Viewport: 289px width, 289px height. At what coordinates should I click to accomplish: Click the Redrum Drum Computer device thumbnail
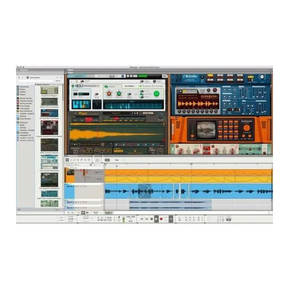pyautogui.click(x=49, y=101)
